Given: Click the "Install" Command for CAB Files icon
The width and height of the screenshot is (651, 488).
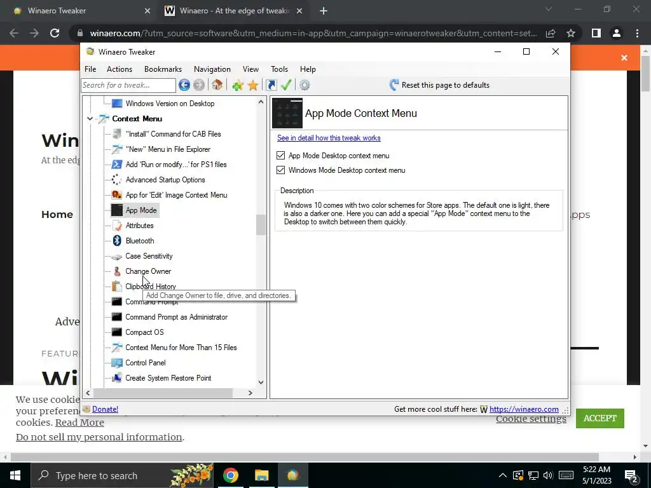Looking at the screenshot, I should pos(117,133).
